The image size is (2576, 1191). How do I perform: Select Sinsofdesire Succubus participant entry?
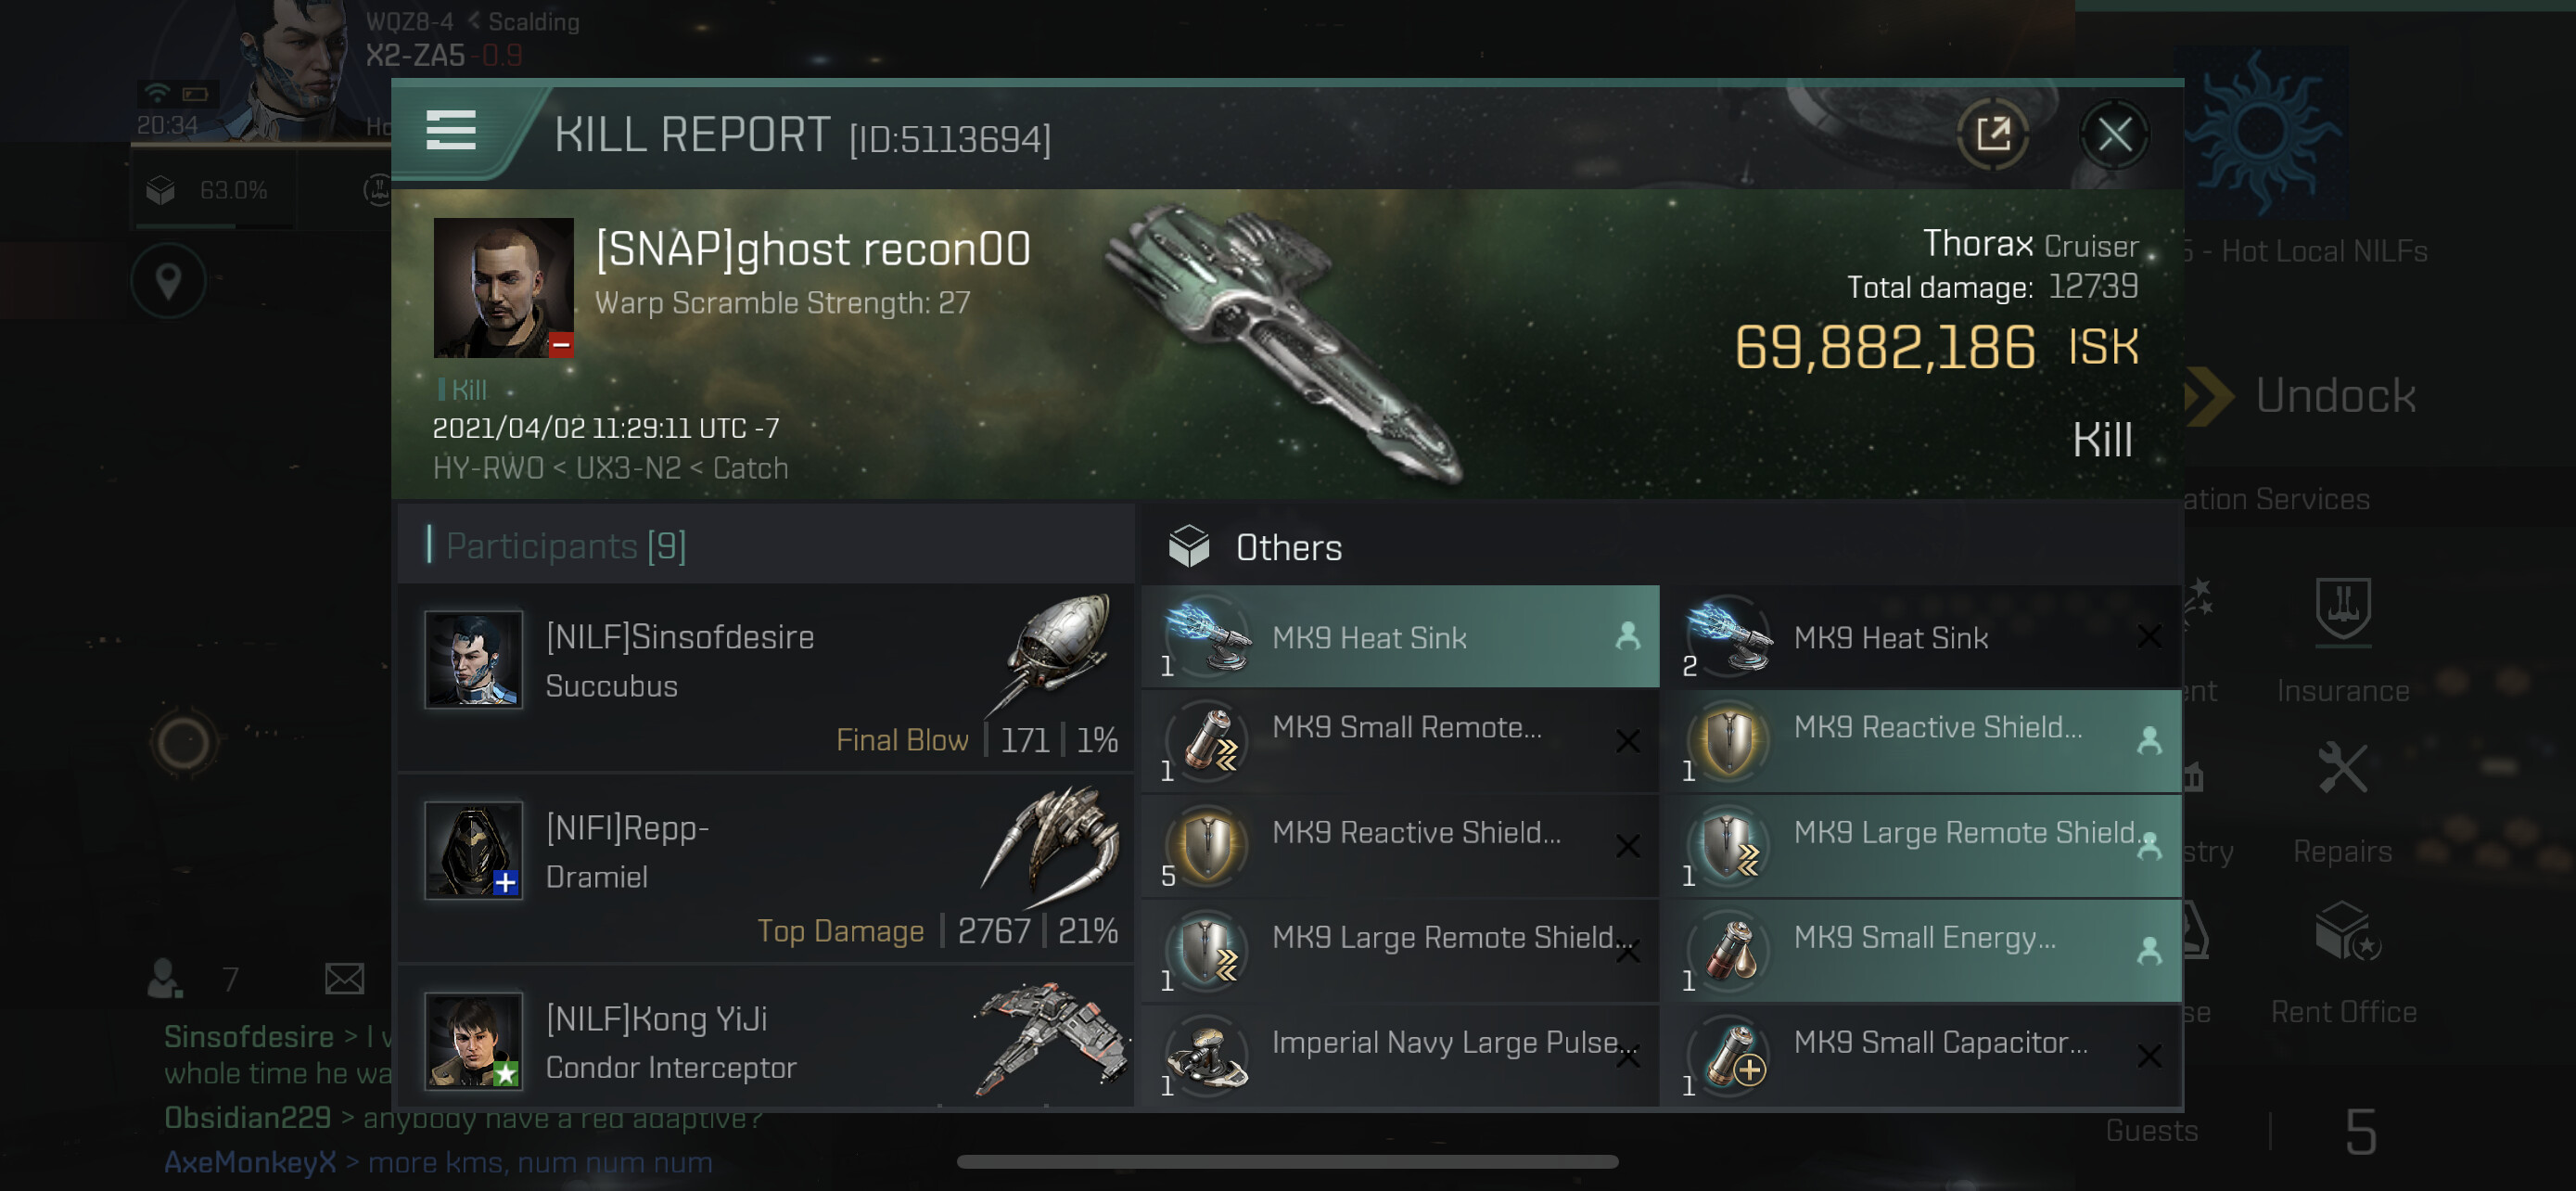pyautogui.click(x=765, y=677)
